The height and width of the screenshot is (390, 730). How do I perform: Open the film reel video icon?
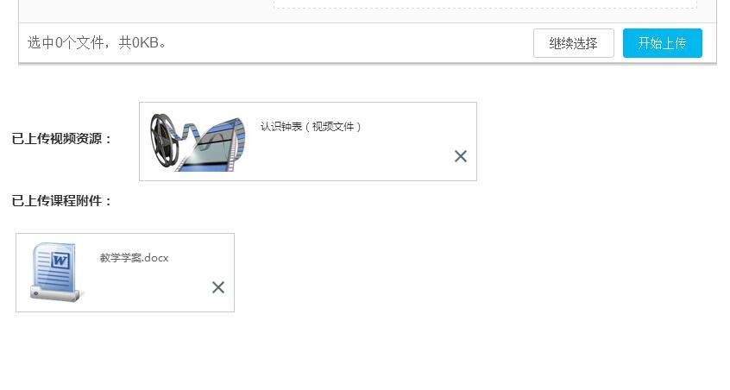coord(198,142)
